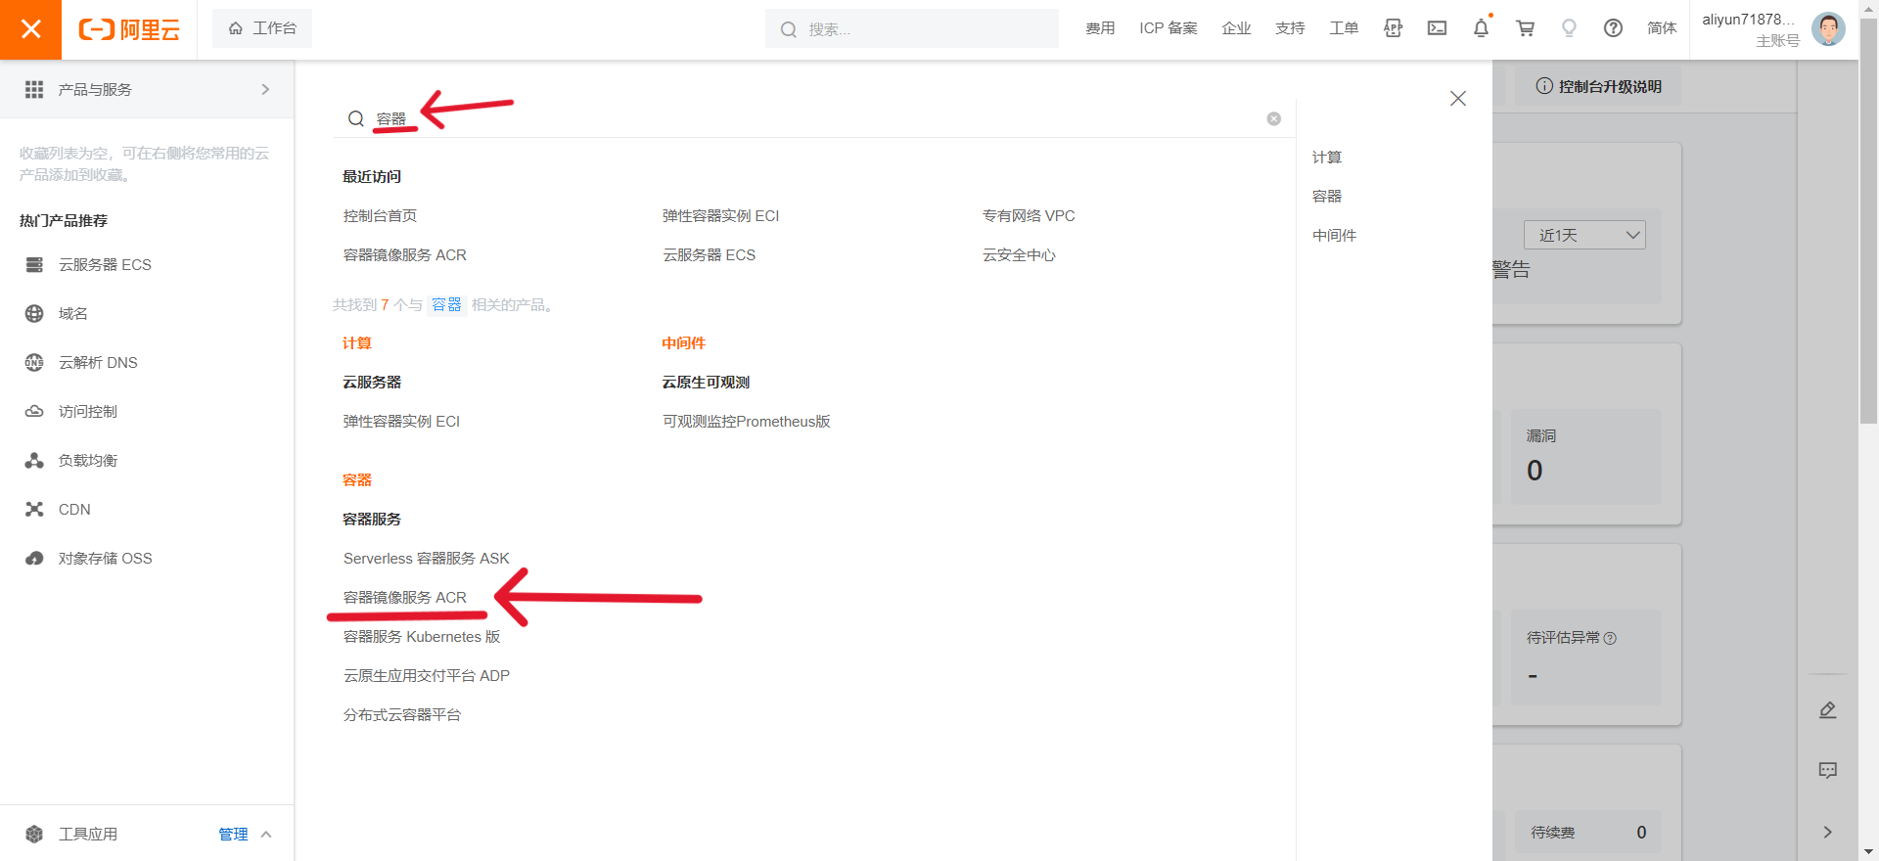Image resolution: width=1879 pixels, height=861 pixels.
Task: Collapse the 工具应用 section chevron
Action: click(x=266, y=834)
